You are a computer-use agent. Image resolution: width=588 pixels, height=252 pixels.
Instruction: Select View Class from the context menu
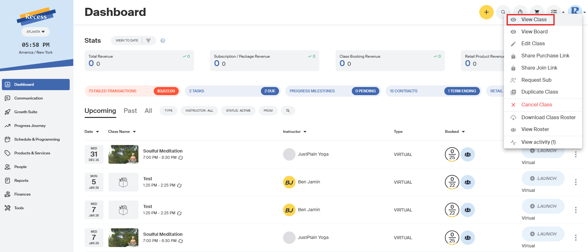click(x=534, y=20)
